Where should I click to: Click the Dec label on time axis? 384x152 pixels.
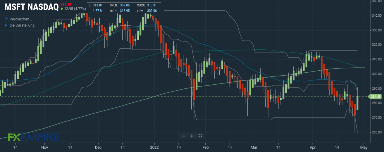click(98, 148)
